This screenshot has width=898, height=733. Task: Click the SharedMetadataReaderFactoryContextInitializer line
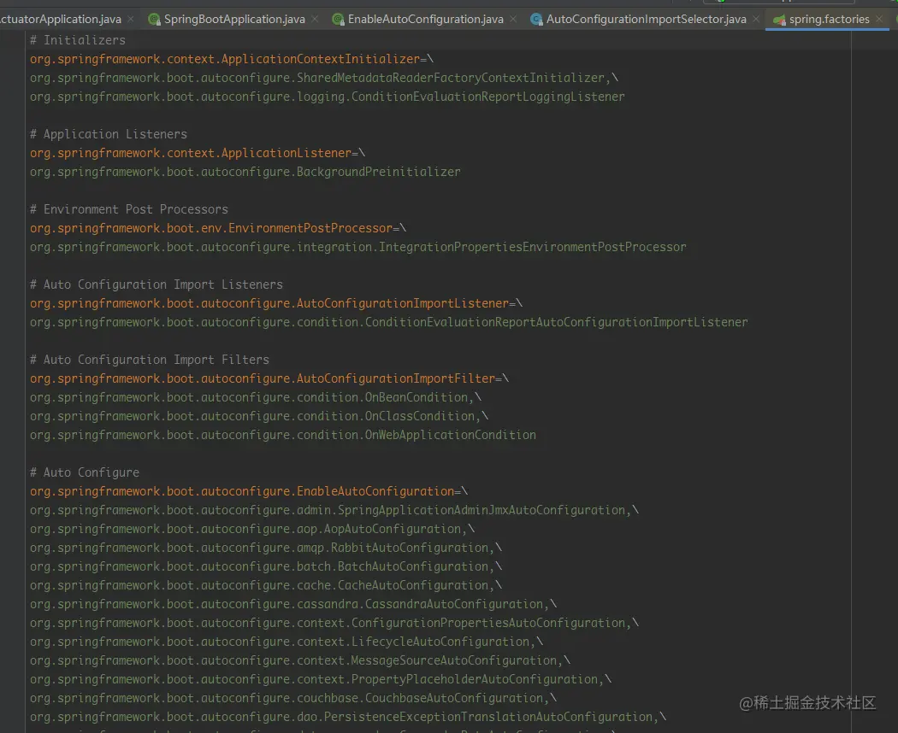click(324, 78)
